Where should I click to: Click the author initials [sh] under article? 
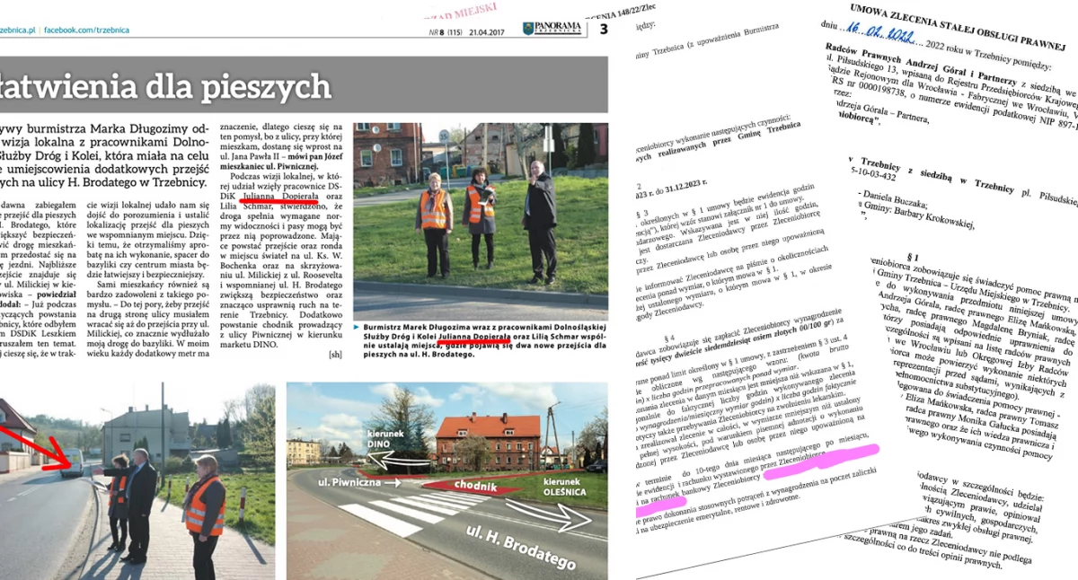click(x=337, y=354)
